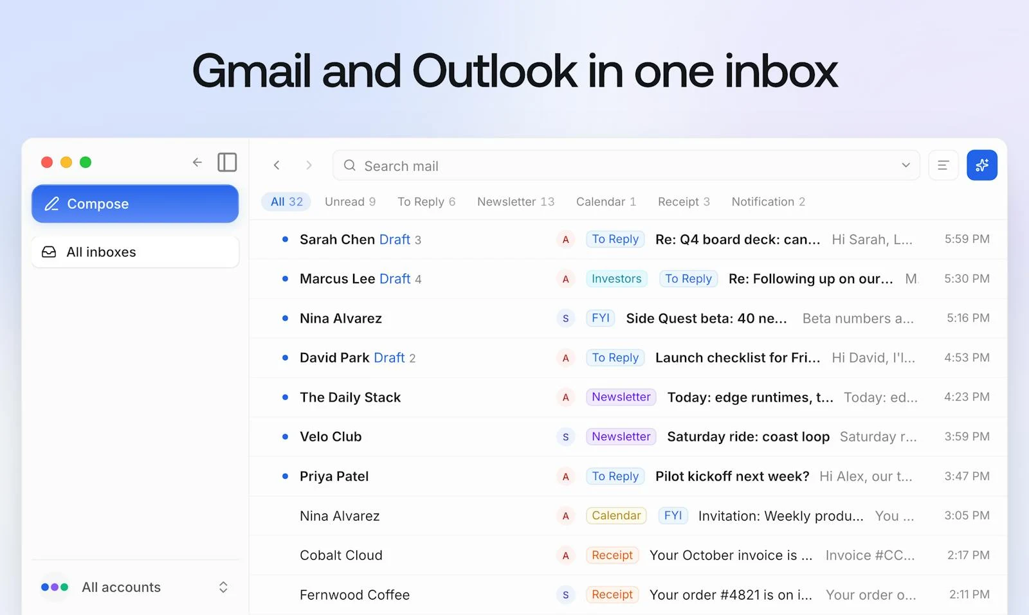Toggle the sidebar panel icon
Screen dimensions: 1029x615
227,162
